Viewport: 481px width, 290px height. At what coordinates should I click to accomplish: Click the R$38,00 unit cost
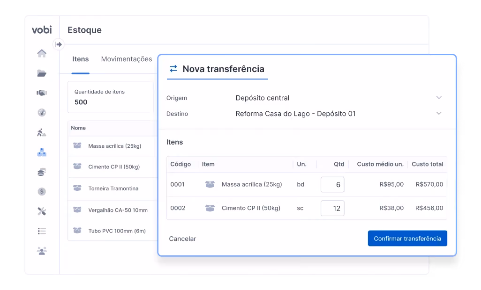click(x=391, y=208)
